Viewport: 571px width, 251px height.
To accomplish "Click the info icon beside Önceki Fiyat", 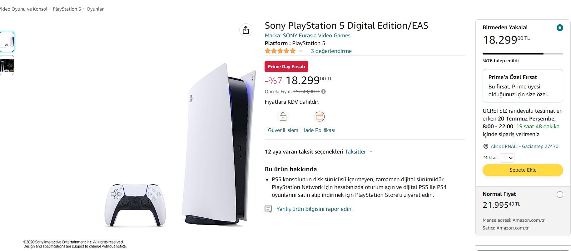I will coord(324,92).
